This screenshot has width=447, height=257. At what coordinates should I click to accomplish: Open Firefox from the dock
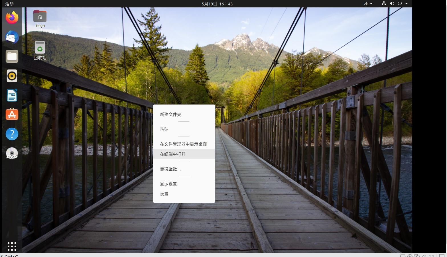(12, 18)
